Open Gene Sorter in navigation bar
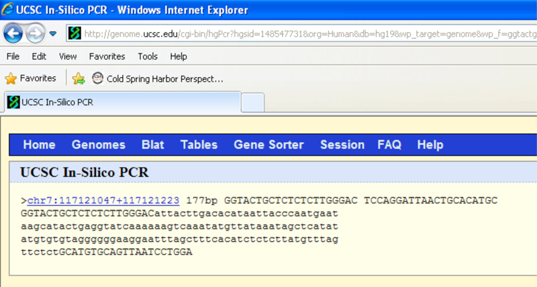Image resolution: width=537 pixels, height=287 pixels. [269, 145]
